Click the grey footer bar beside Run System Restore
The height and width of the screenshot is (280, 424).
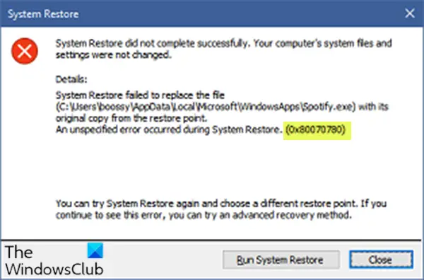163,259
